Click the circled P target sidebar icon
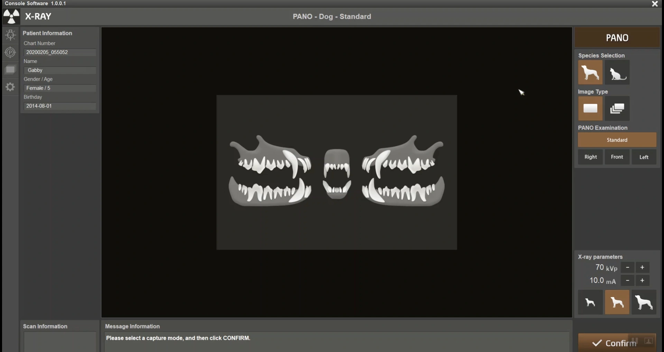Viewport: 664px width, 352px height. pyautogui.click(x=10, y=52)
